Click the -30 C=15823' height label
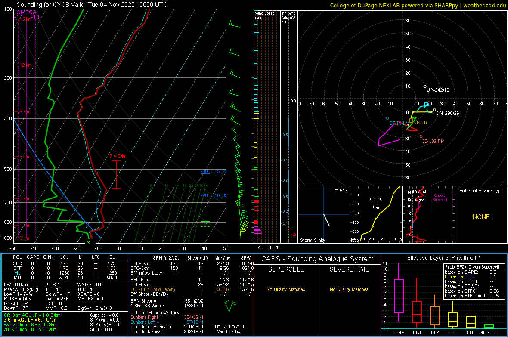The width and height of the screenshot is (508, 337). 214,171
